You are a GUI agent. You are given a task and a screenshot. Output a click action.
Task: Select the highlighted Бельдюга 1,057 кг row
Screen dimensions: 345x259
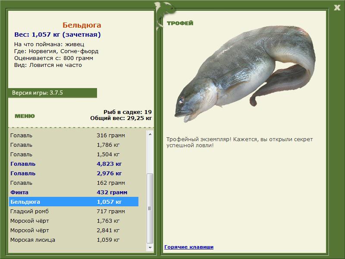point(74,202)
